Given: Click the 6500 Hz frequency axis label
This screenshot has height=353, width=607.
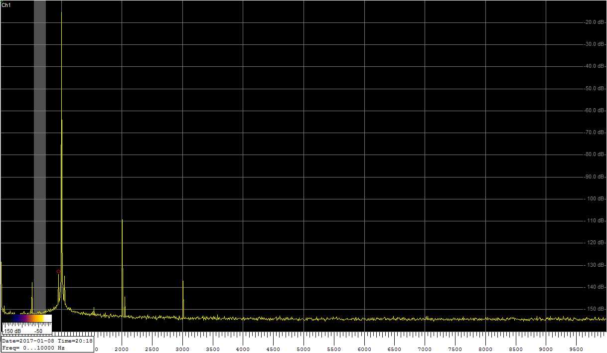Looking at the screenshot, I should (x=395, y=350).
